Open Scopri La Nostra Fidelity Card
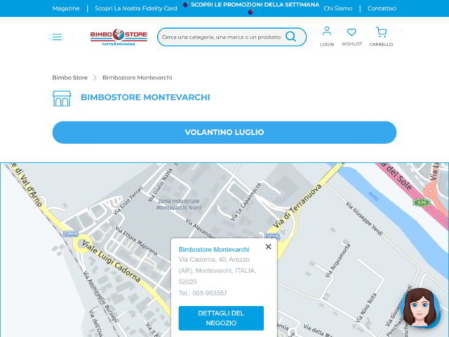This screenshot has width=449, height=337. [136, 8]
